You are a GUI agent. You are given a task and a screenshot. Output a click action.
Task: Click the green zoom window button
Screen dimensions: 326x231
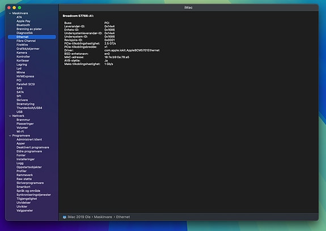(19, 8)
